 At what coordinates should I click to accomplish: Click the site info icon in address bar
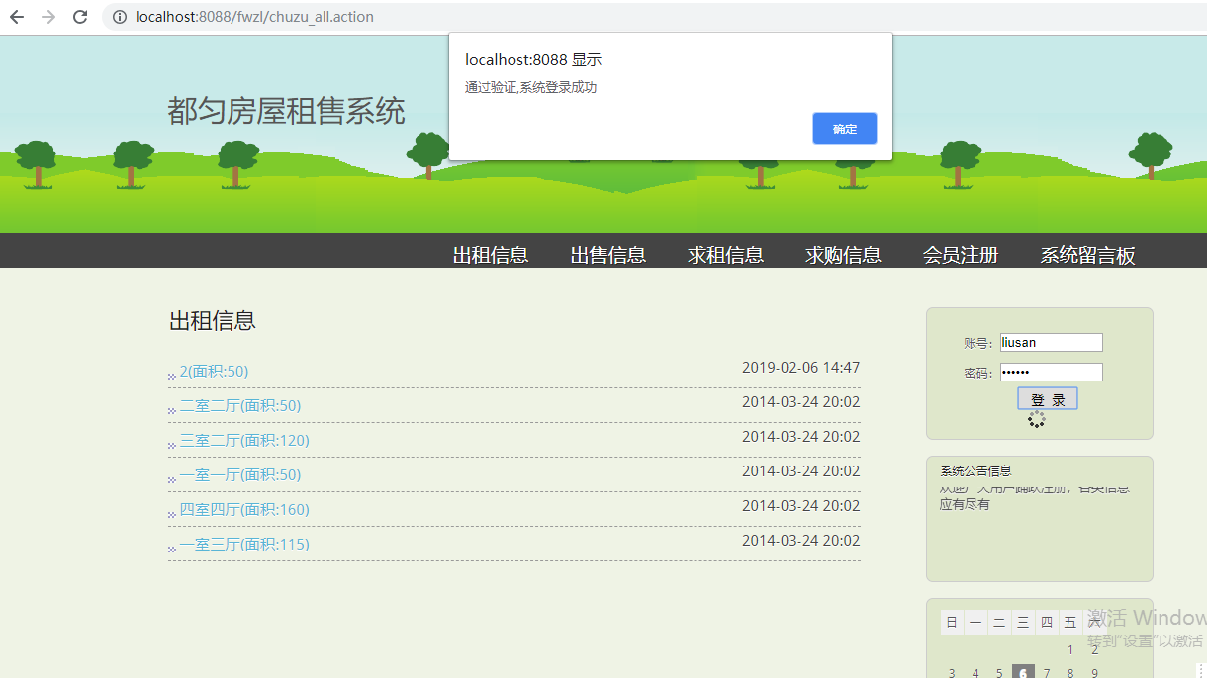tap(120, 17)
